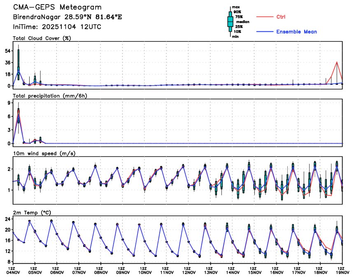Click the 25% percentile legend label
Viewport: 354px width, 279px height.
pyautogui.click(x=239, y=27)
